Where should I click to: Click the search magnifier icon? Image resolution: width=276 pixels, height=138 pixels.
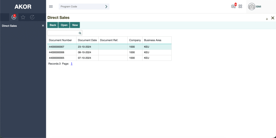pos(80,33)
